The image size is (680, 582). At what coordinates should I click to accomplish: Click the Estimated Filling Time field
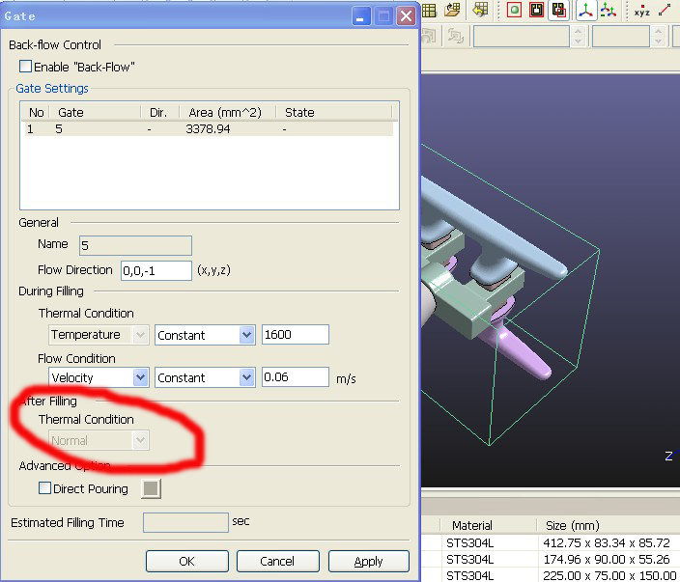click(x=185, y=522)
